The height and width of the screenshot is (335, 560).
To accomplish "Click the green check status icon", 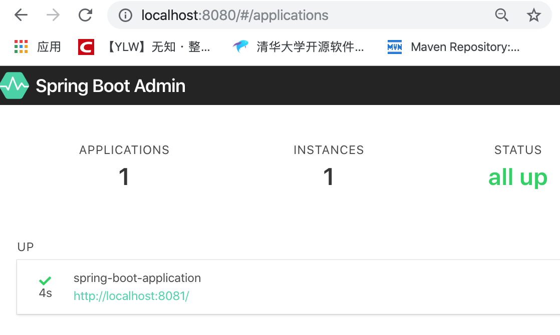I will [45, 281].
